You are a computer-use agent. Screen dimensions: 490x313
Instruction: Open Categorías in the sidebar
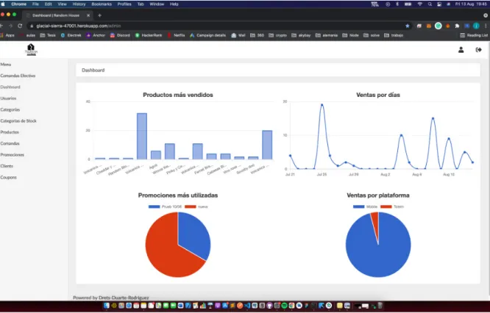click(10, 109)
